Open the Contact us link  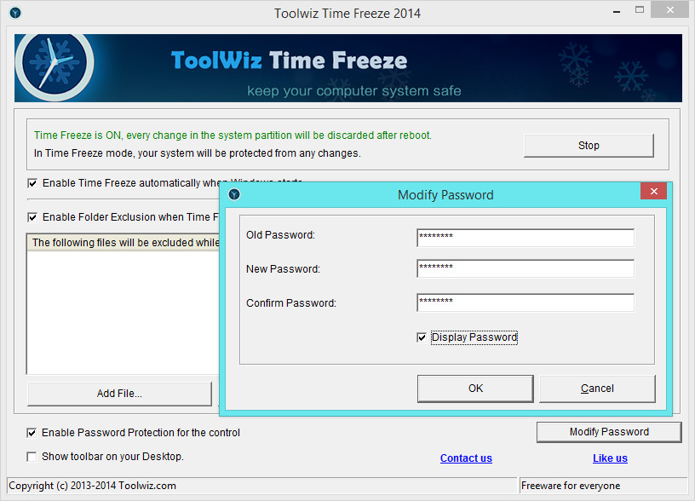(466, 458)
